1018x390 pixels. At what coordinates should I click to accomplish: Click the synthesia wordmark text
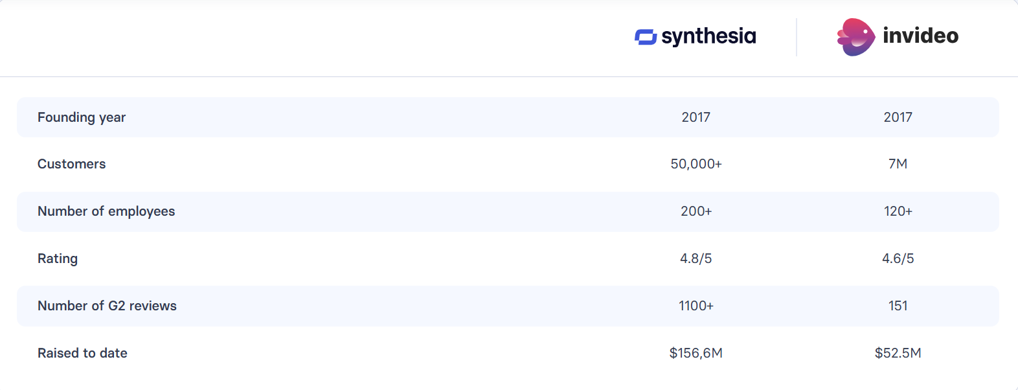[x=708, y=36]
